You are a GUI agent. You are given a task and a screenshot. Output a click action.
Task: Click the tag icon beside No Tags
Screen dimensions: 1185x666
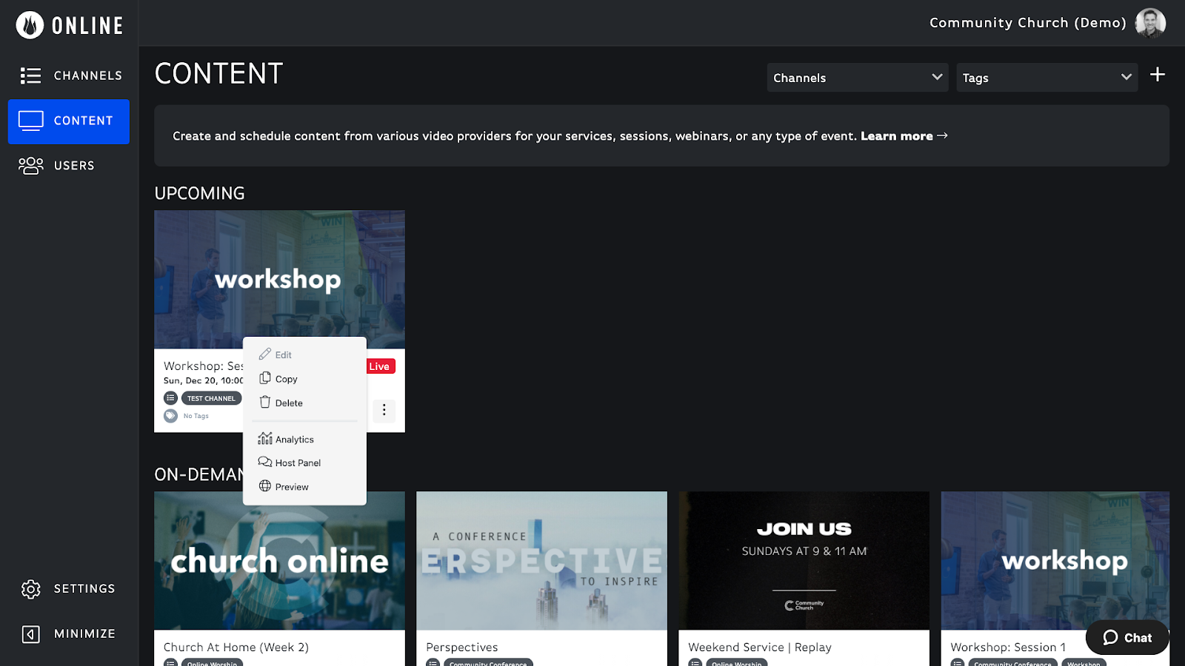point(171,416)
